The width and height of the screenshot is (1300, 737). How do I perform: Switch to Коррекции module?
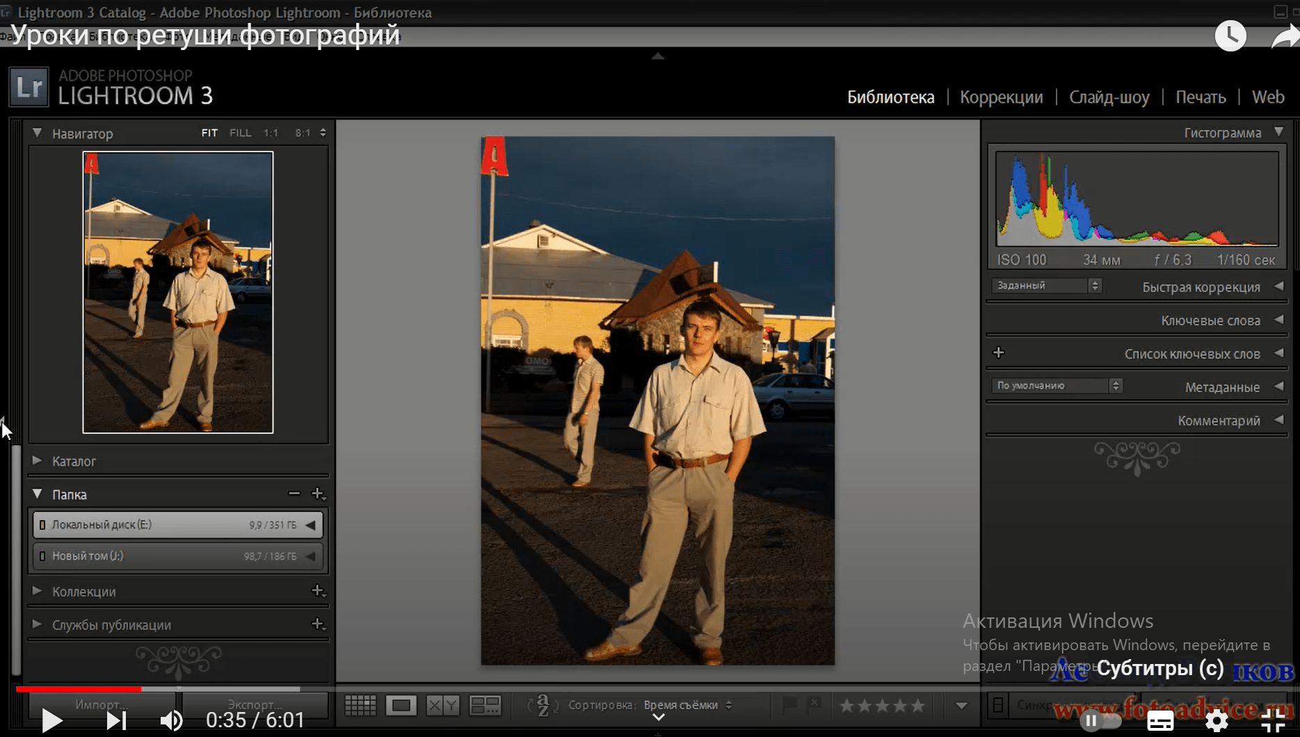pos(1001,97)
